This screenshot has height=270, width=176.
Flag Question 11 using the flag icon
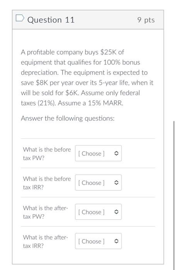point(20,18)
